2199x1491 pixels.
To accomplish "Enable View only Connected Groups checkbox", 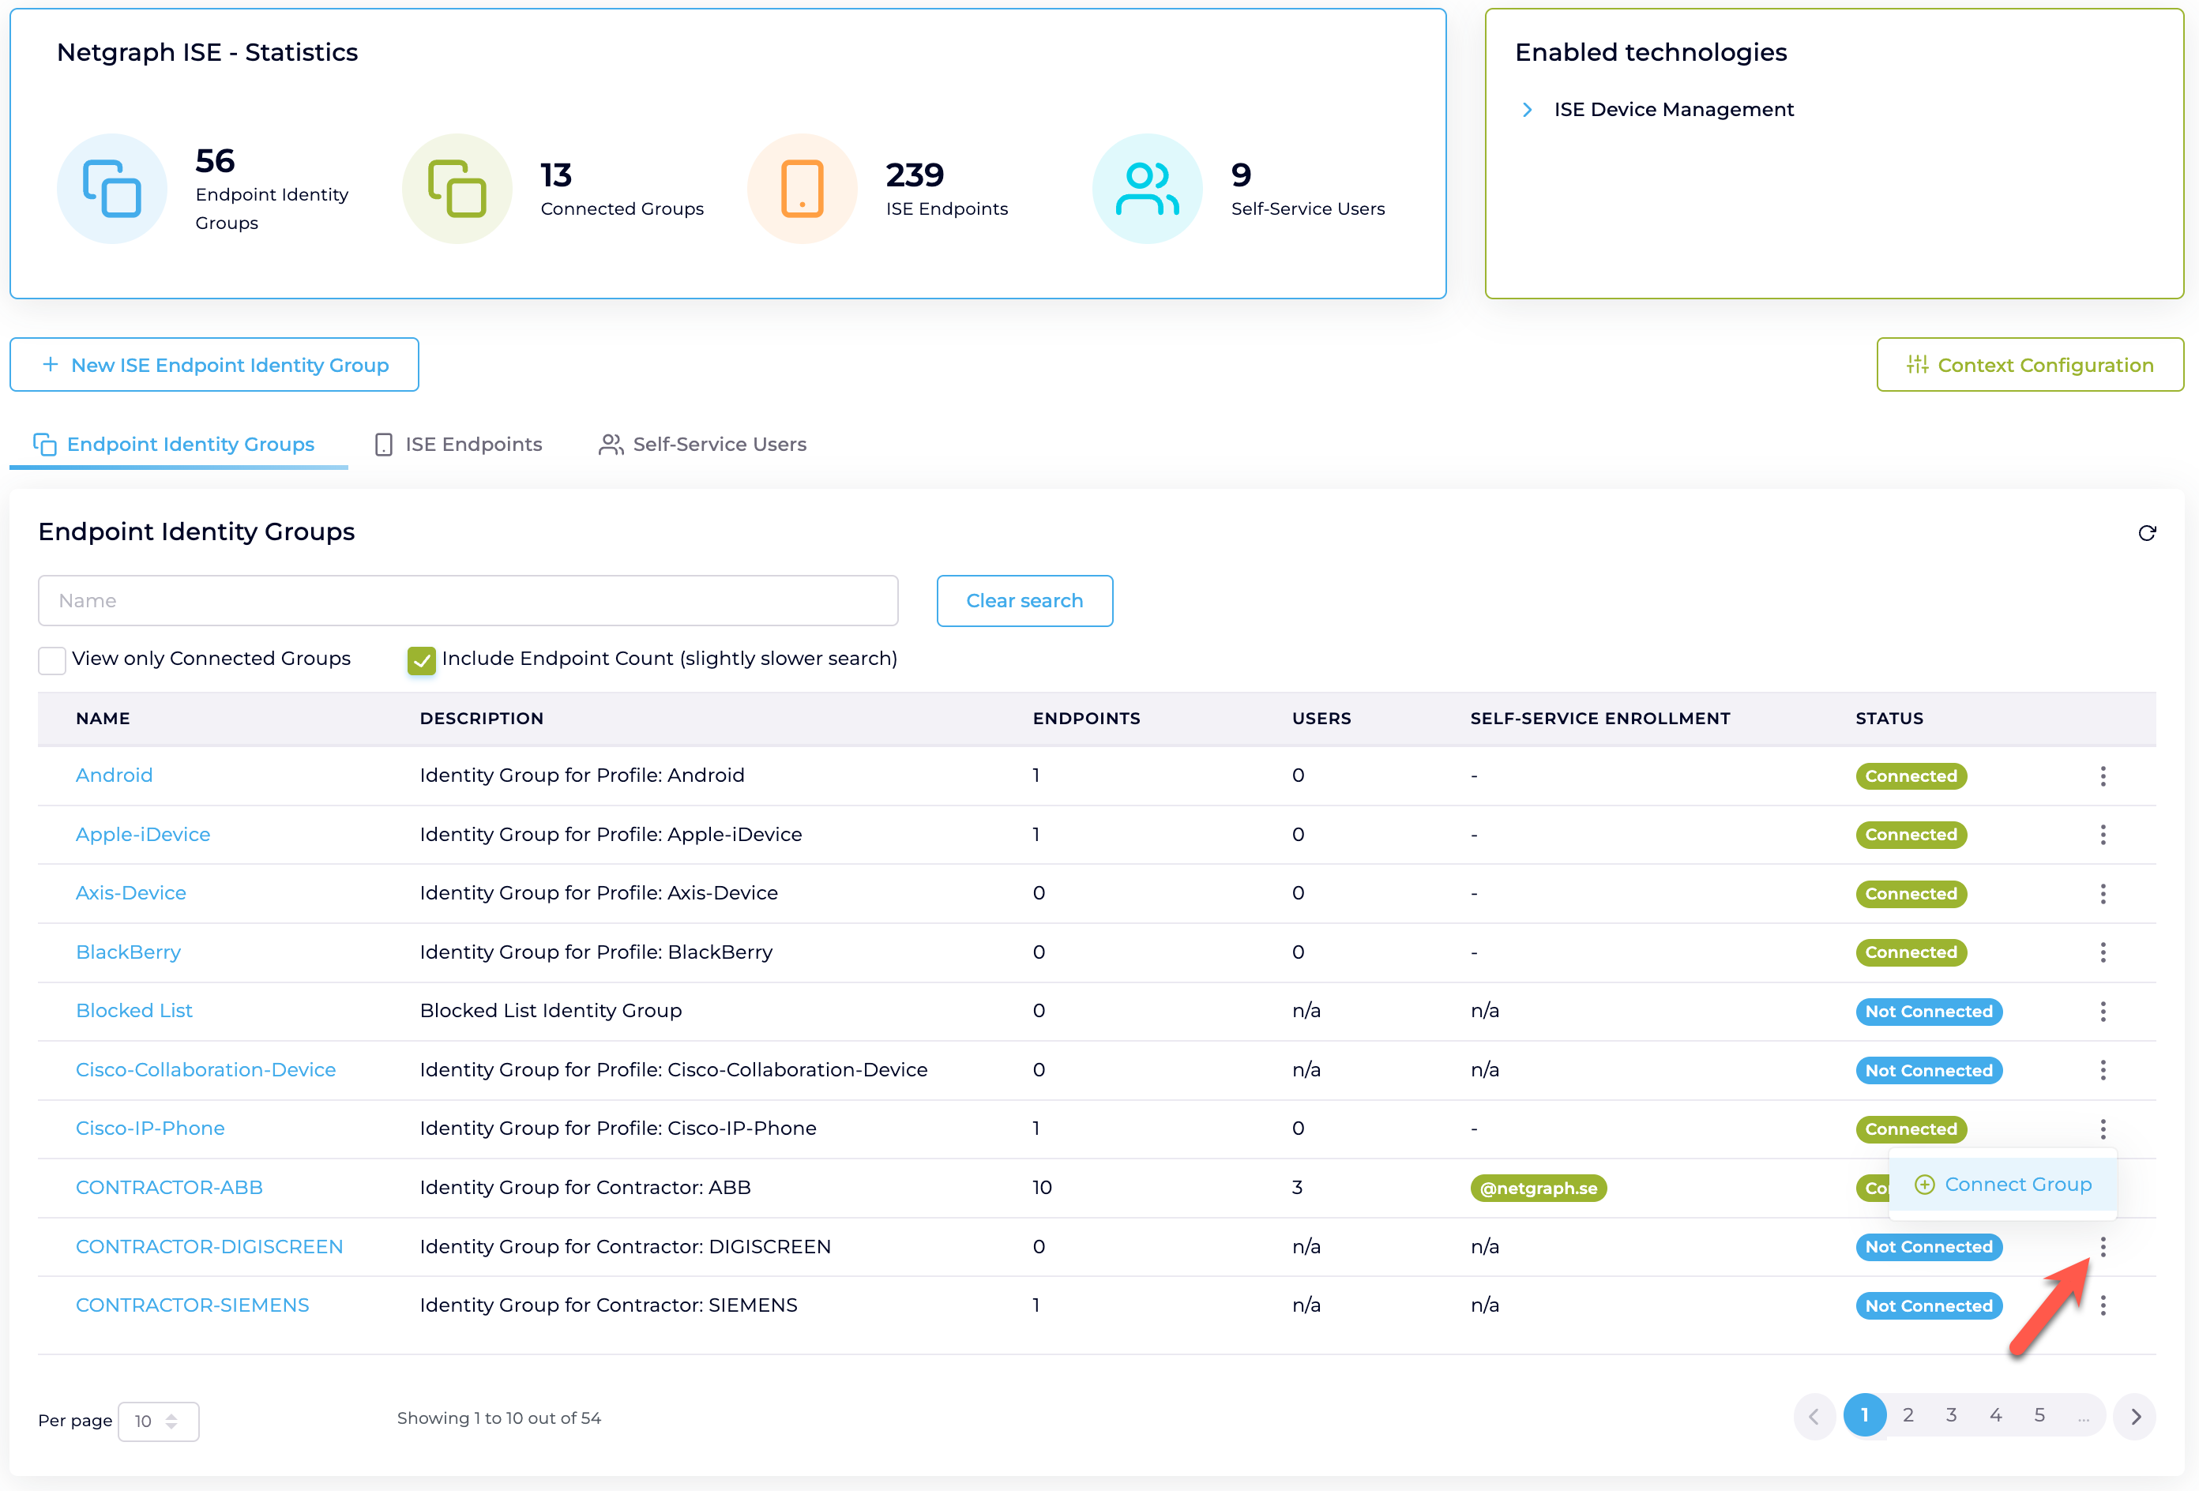I will (52, 659).
